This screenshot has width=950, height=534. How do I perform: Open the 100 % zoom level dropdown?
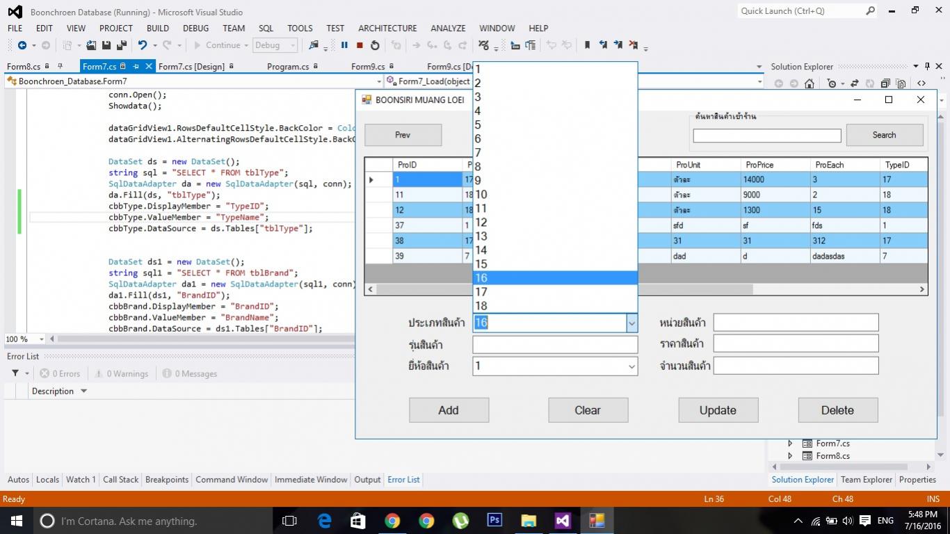coord(42,339)
